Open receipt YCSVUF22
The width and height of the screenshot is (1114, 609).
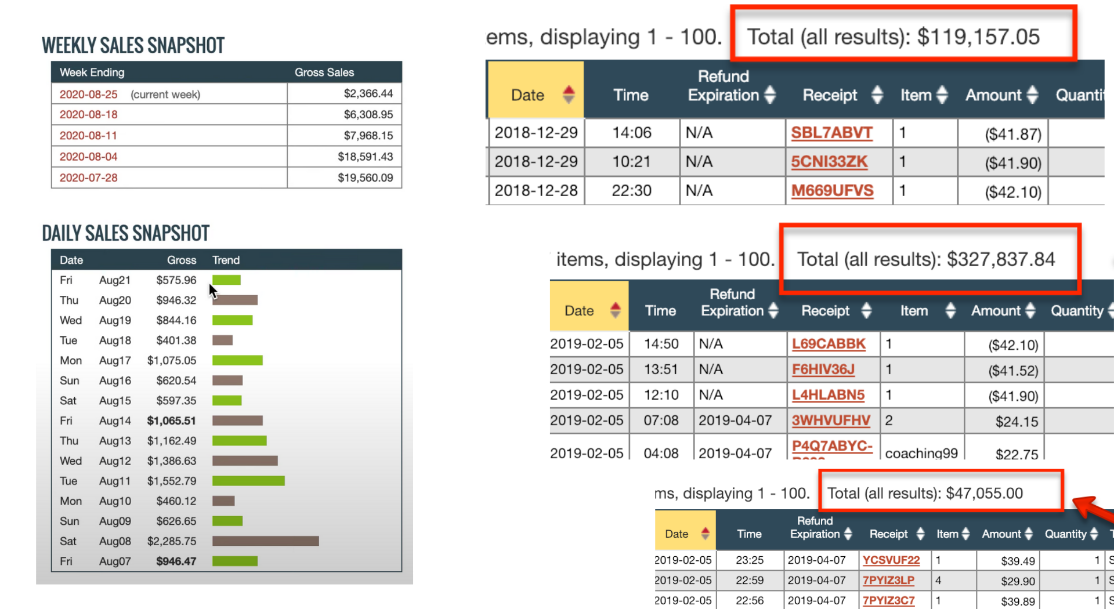(x=891, y=560)
